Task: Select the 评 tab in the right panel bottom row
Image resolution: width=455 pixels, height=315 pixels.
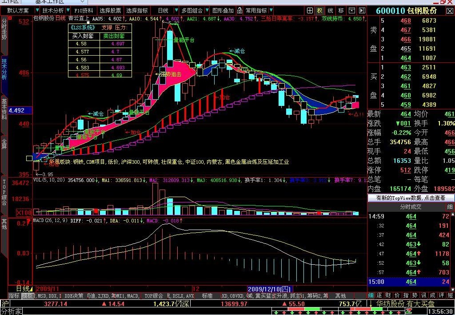Action: 441,295
